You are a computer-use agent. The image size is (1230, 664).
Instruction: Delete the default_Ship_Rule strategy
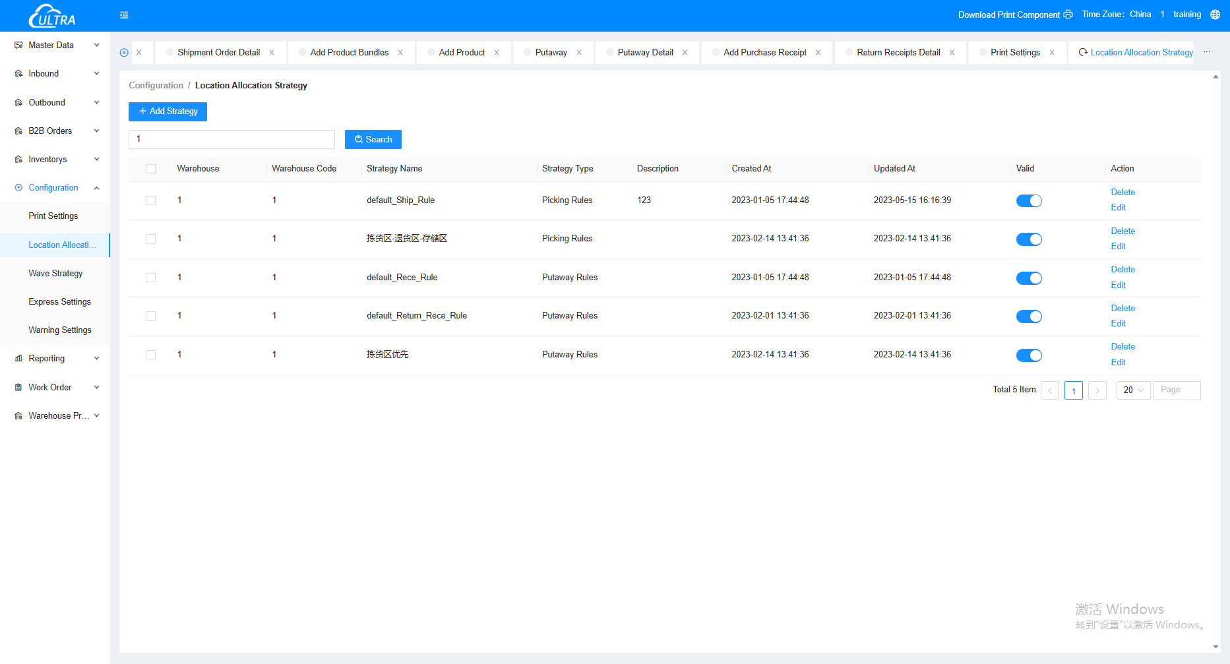coord(1122,193)
